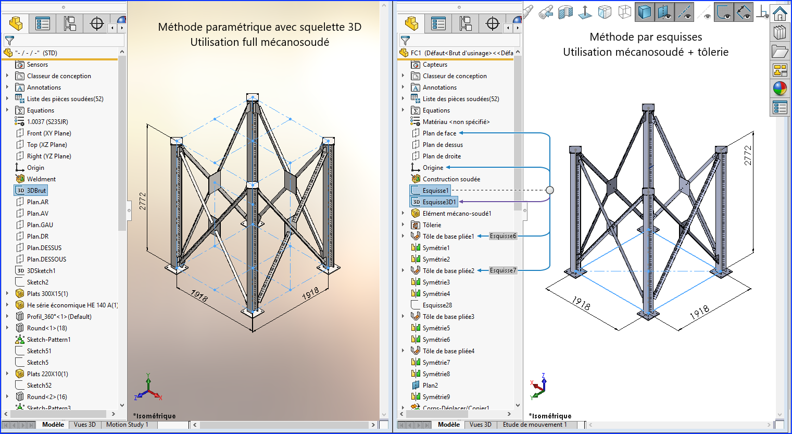Open PropertyManager tab in right window
Screen dimensions: 792x434
pyautogui.click(x=438, y=23)
